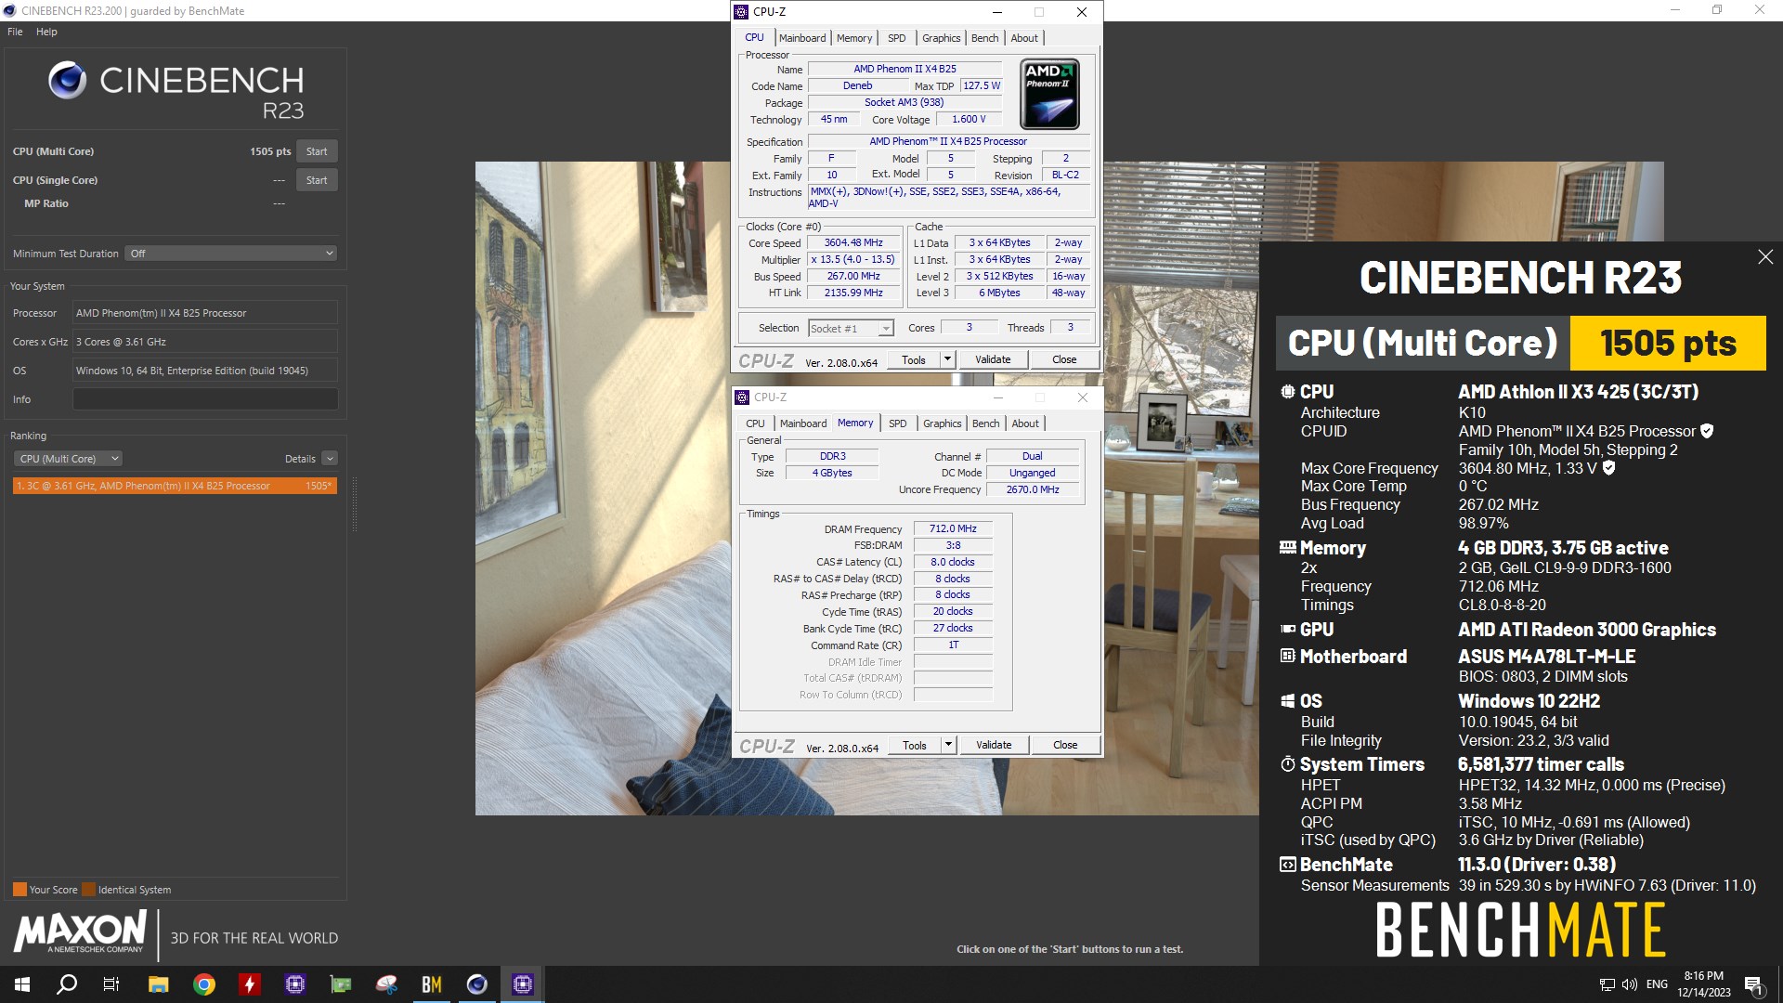
Task: Switch to CPU tab in lower CPU-Z
Action: 756,423
